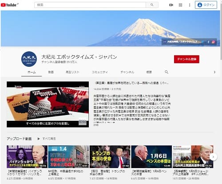Viewport: 222px width, 184px height.
Task: Click the 大紀元 Epoch Times channel avatar
Action: point(29,59)
